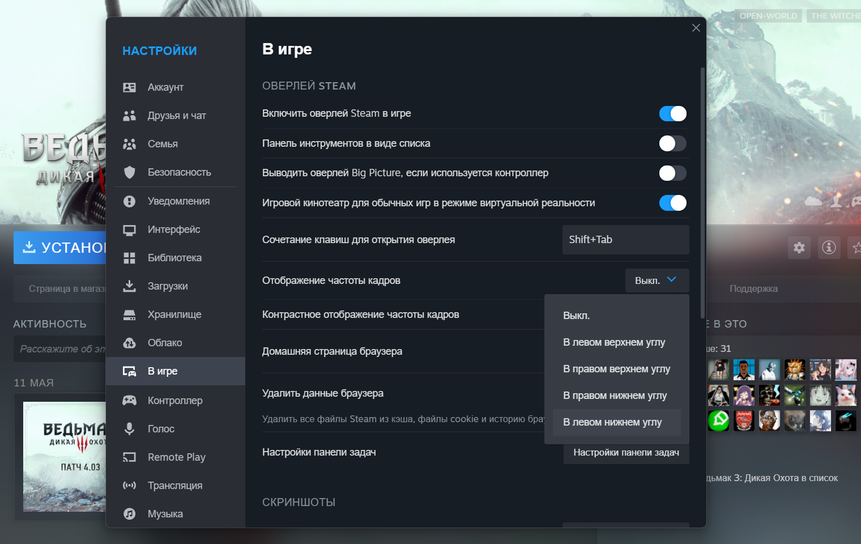Toggle Панель инструментов в виде списка

coord(673,143)
